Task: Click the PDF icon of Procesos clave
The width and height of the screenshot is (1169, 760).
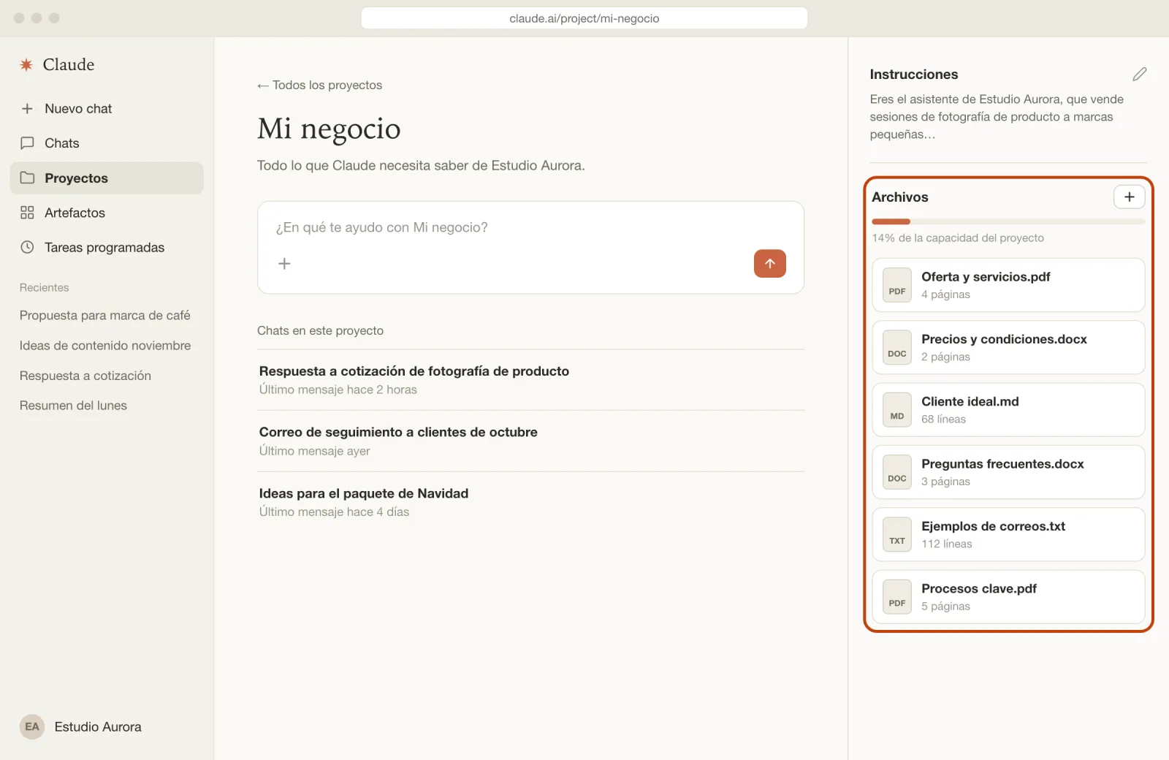Action: (x=897, y=597)
